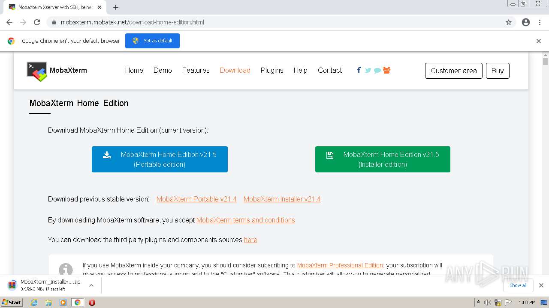Click the MobaXterm Home Edition heading
This screenshot has height=308, width=549.
coord(79,103)
